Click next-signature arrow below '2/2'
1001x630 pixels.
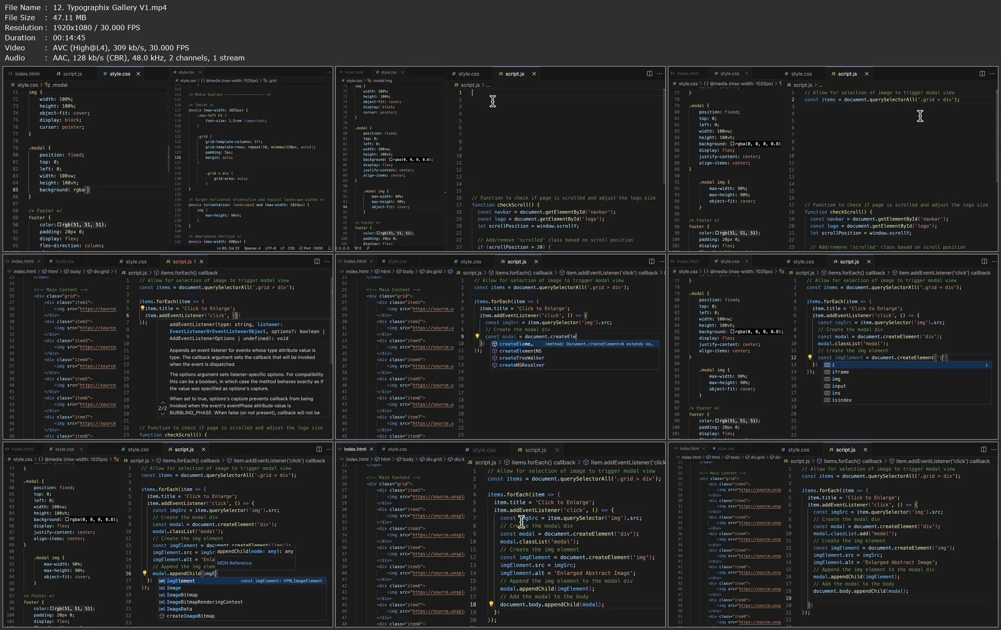click(x=162, y=413)
